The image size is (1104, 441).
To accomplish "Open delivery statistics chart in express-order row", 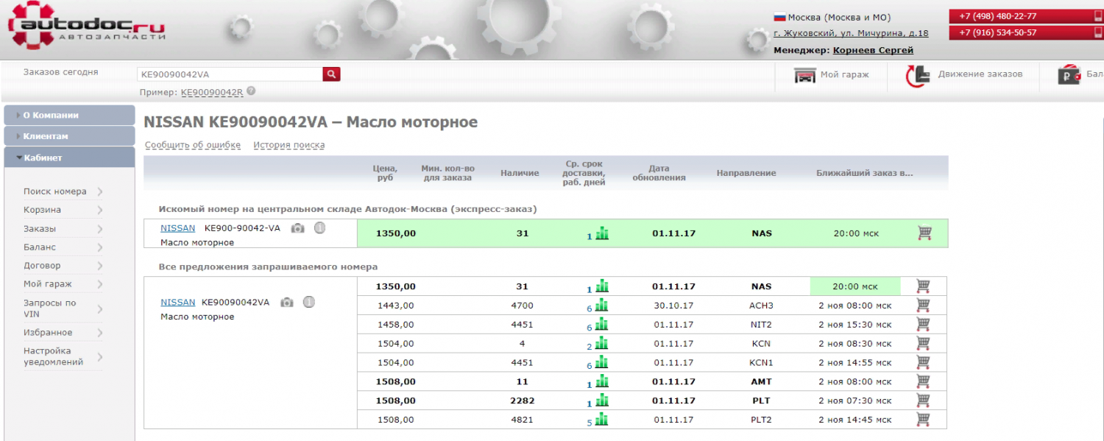I will [x=602, y=233].
